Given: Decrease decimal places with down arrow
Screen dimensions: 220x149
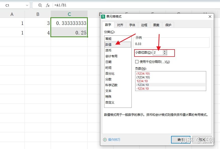Looking at the screenshot, I should (x=165, y=54).
